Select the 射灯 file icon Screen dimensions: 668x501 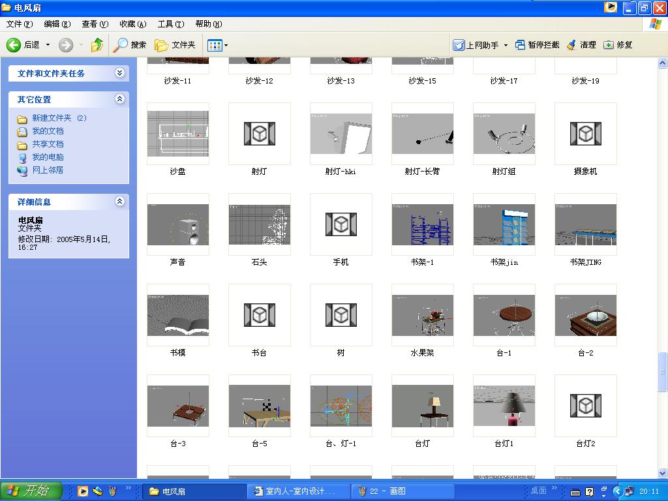pos(260,134)
